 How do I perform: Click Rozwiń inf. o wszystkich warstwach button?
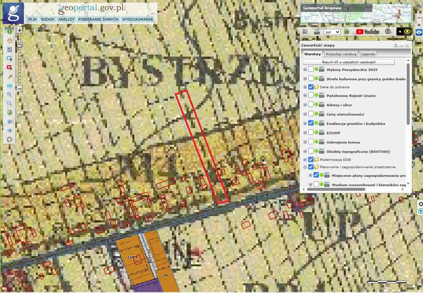pos(349,62)
